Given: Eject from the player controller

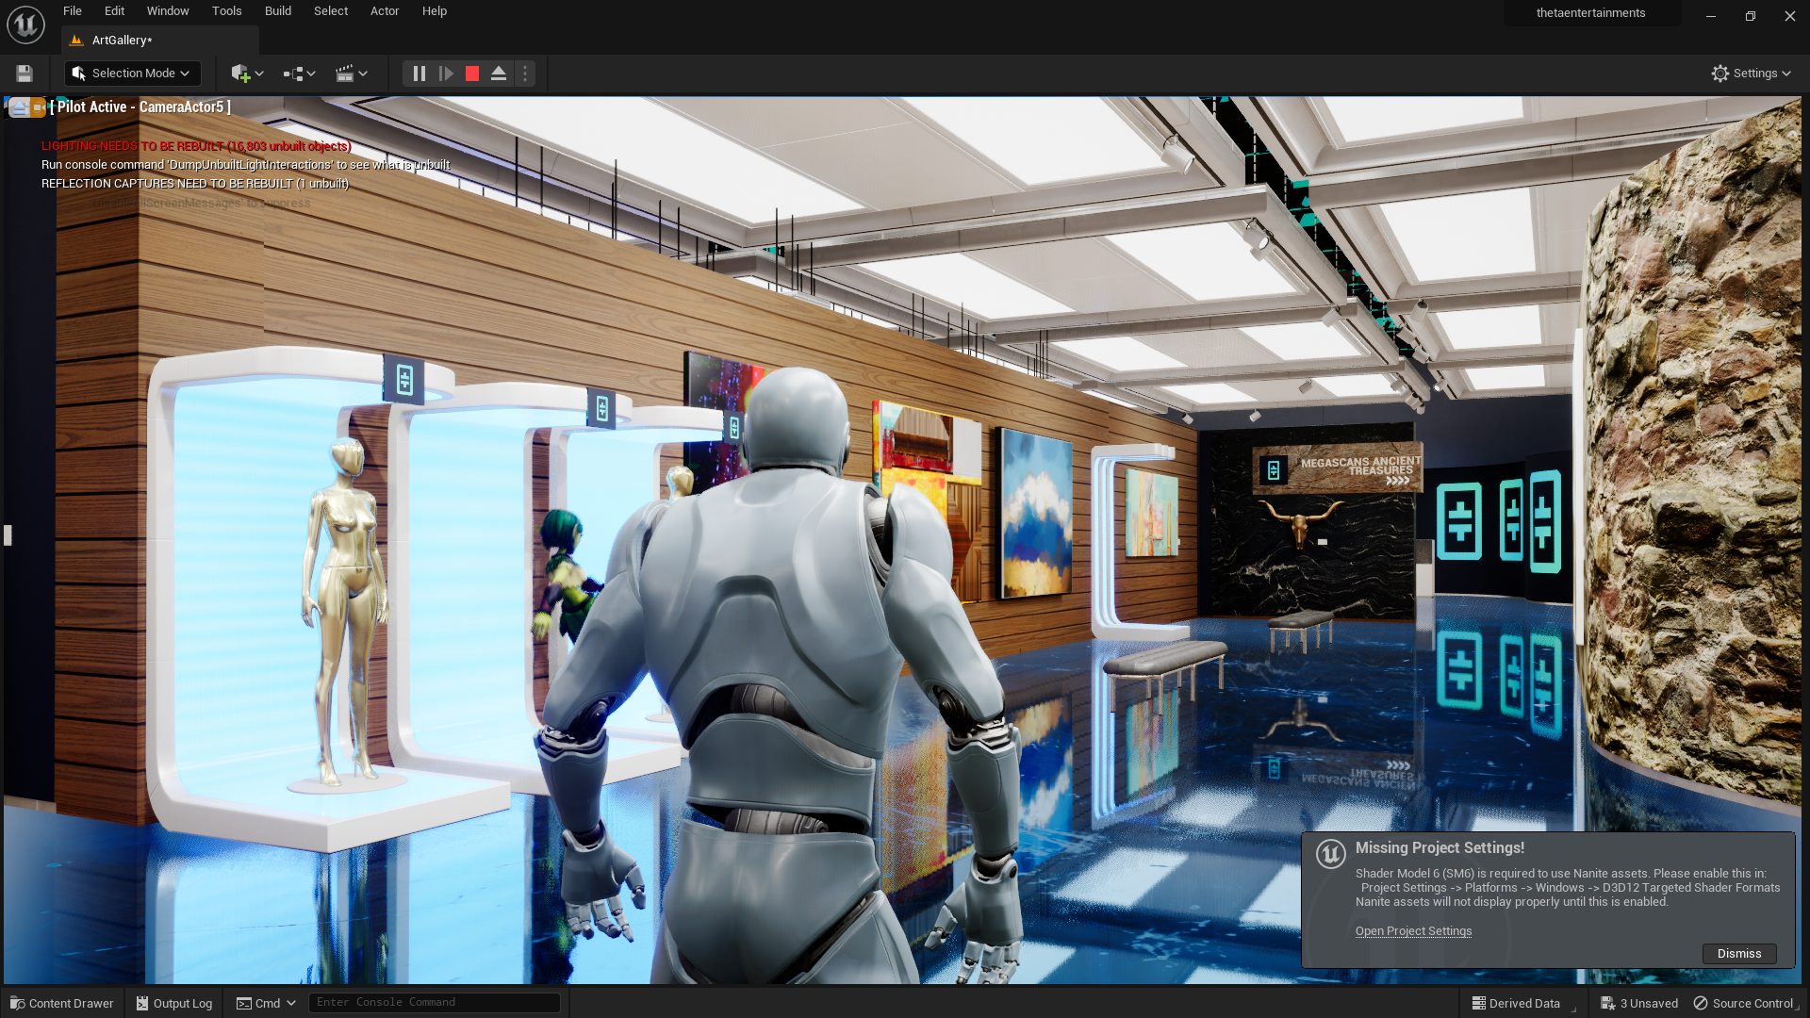Looking at the screenshot, I should [x=499, y=74].
